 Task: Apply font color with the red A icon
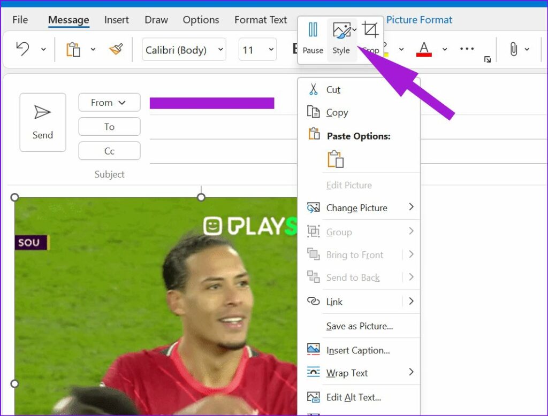424,49
